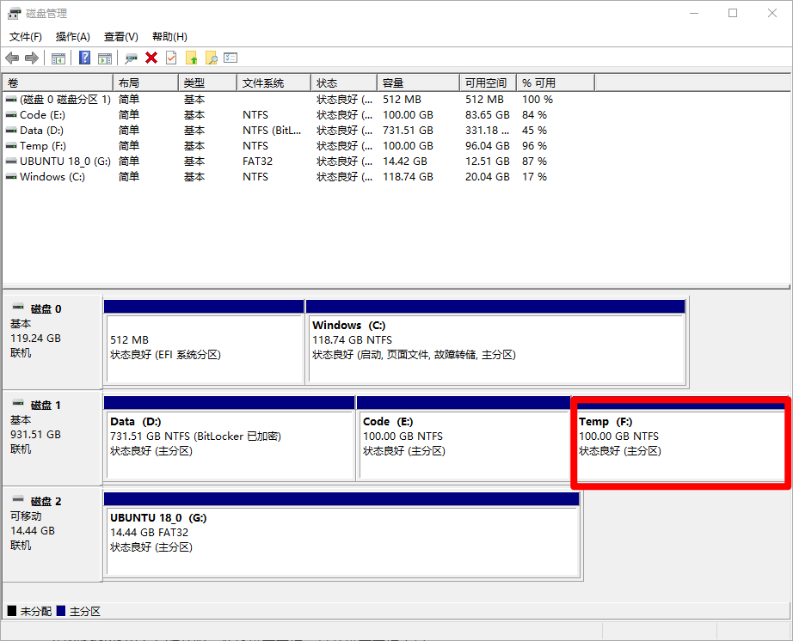Image resolution: width=793 pixels, height=641 pixels.
Task: Open the 文件(F) menu
Action: coord(25,37)
